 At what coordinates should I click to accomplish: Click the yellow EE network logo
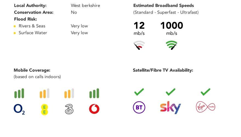tap(44, 109)
